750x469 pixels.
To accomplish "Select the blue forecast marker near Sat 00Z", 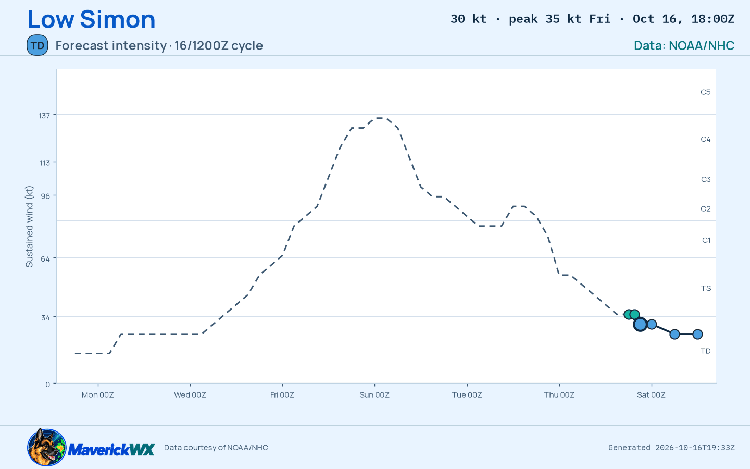I will click(x=652, y=324).
